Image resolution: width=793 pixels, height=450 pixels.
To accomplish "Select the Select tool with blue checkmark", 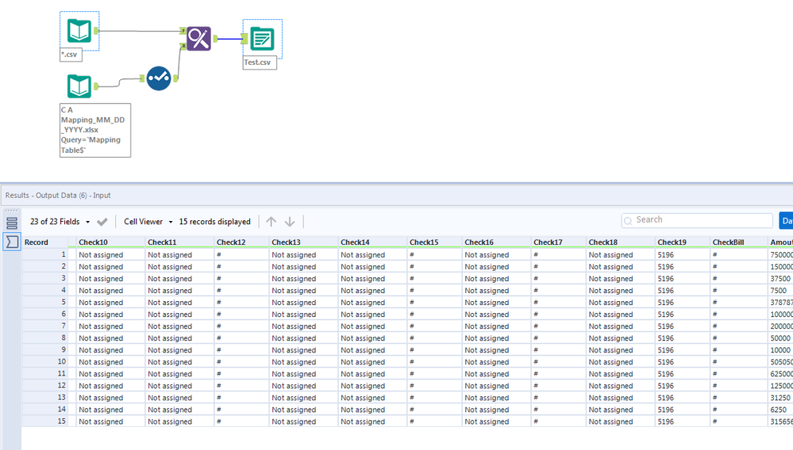I will (x=159, y=78).
